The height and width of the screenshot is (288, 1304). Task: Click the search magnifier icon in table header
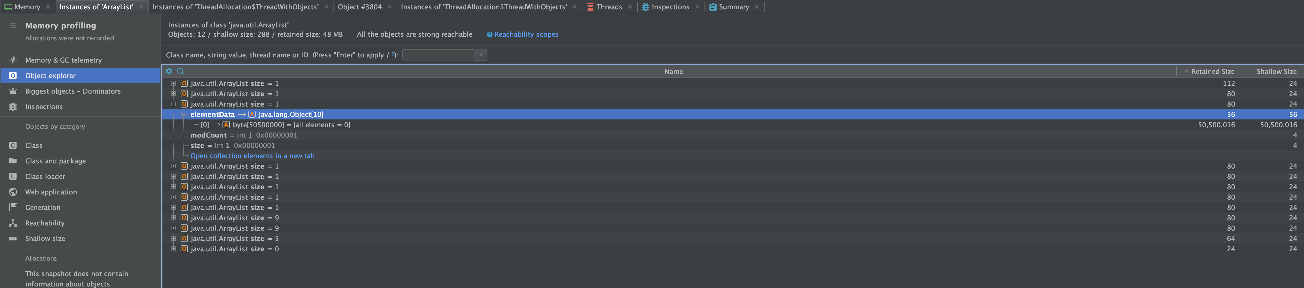tap(180, 71)
